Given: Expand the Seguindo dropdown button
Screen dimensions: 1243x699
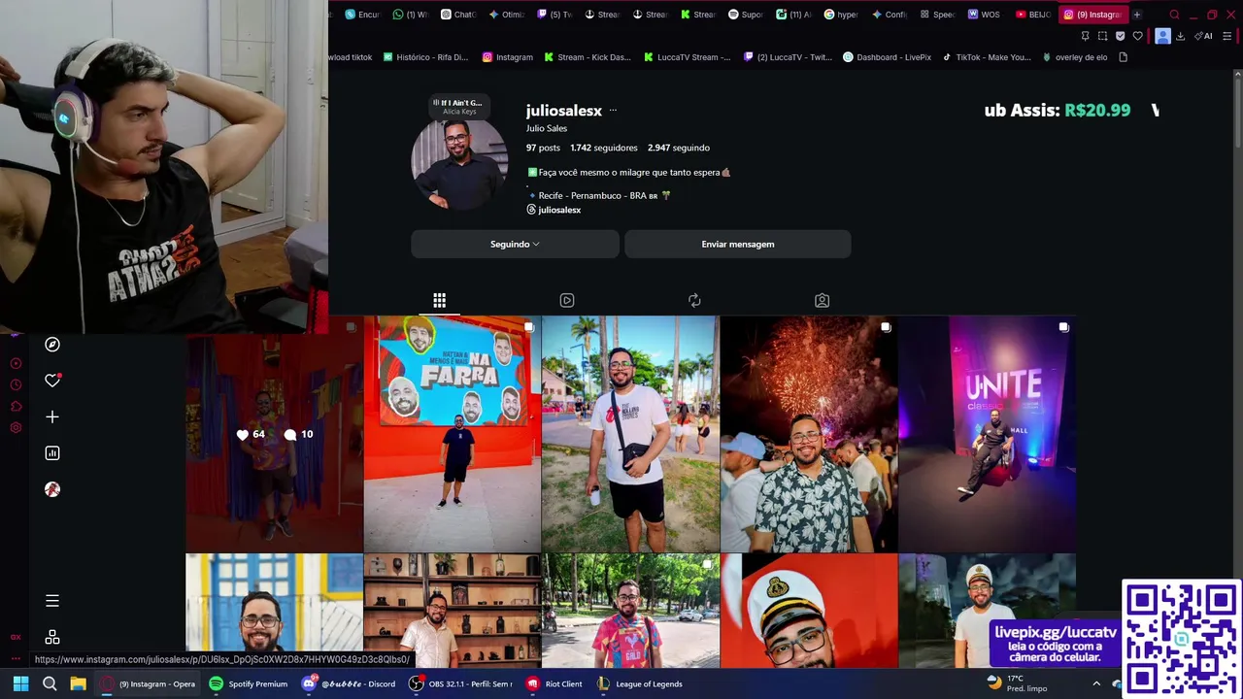Looking at the screenshot, I should click(x=515, y=244).
